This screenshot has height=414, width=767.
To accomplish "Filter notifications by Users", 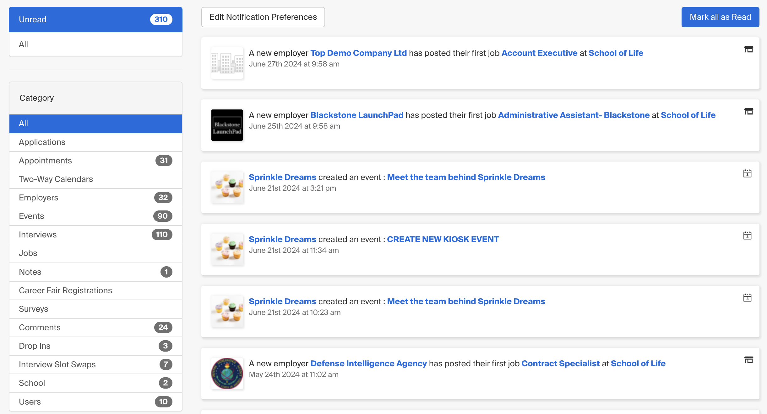I will [95, 402].
